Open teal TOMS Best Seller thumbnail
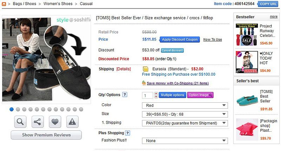The width and height of the screenshot is (281, 151). [246, 99]
